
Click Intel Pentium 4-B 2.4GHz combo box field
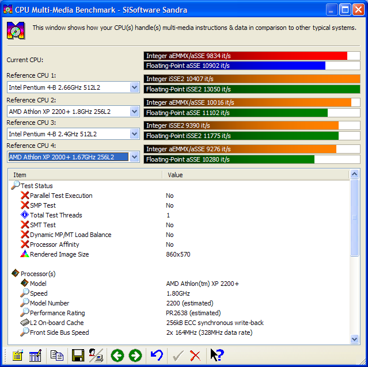point(73,134)
